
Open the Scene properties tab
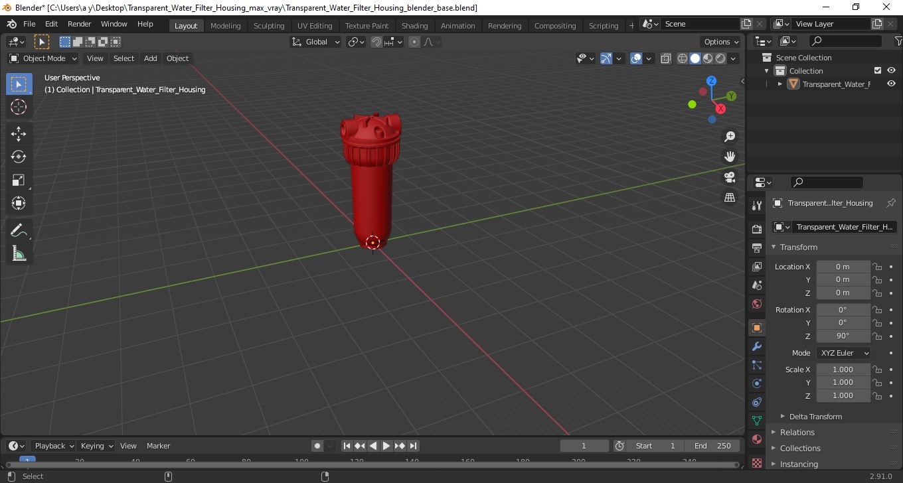tap(756, 285)
